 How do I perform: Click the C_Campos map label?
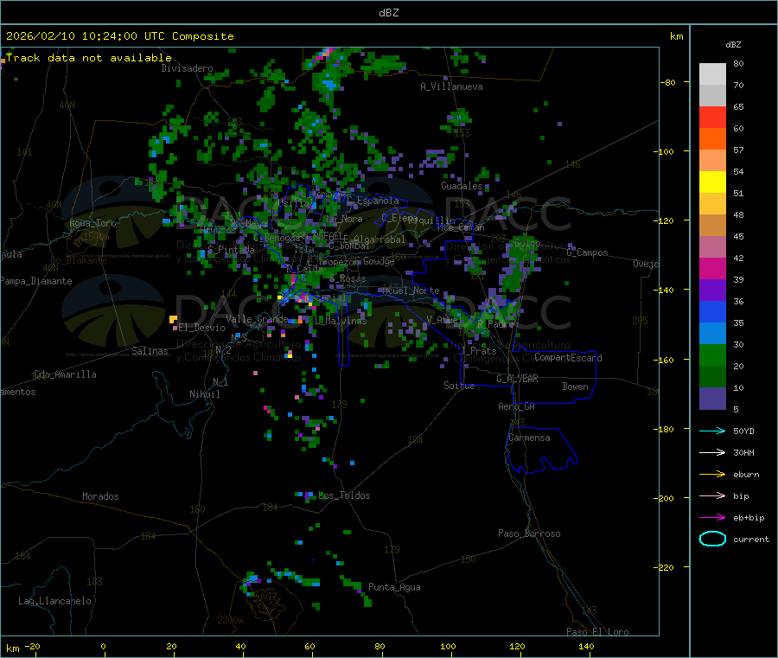[588, 252]
